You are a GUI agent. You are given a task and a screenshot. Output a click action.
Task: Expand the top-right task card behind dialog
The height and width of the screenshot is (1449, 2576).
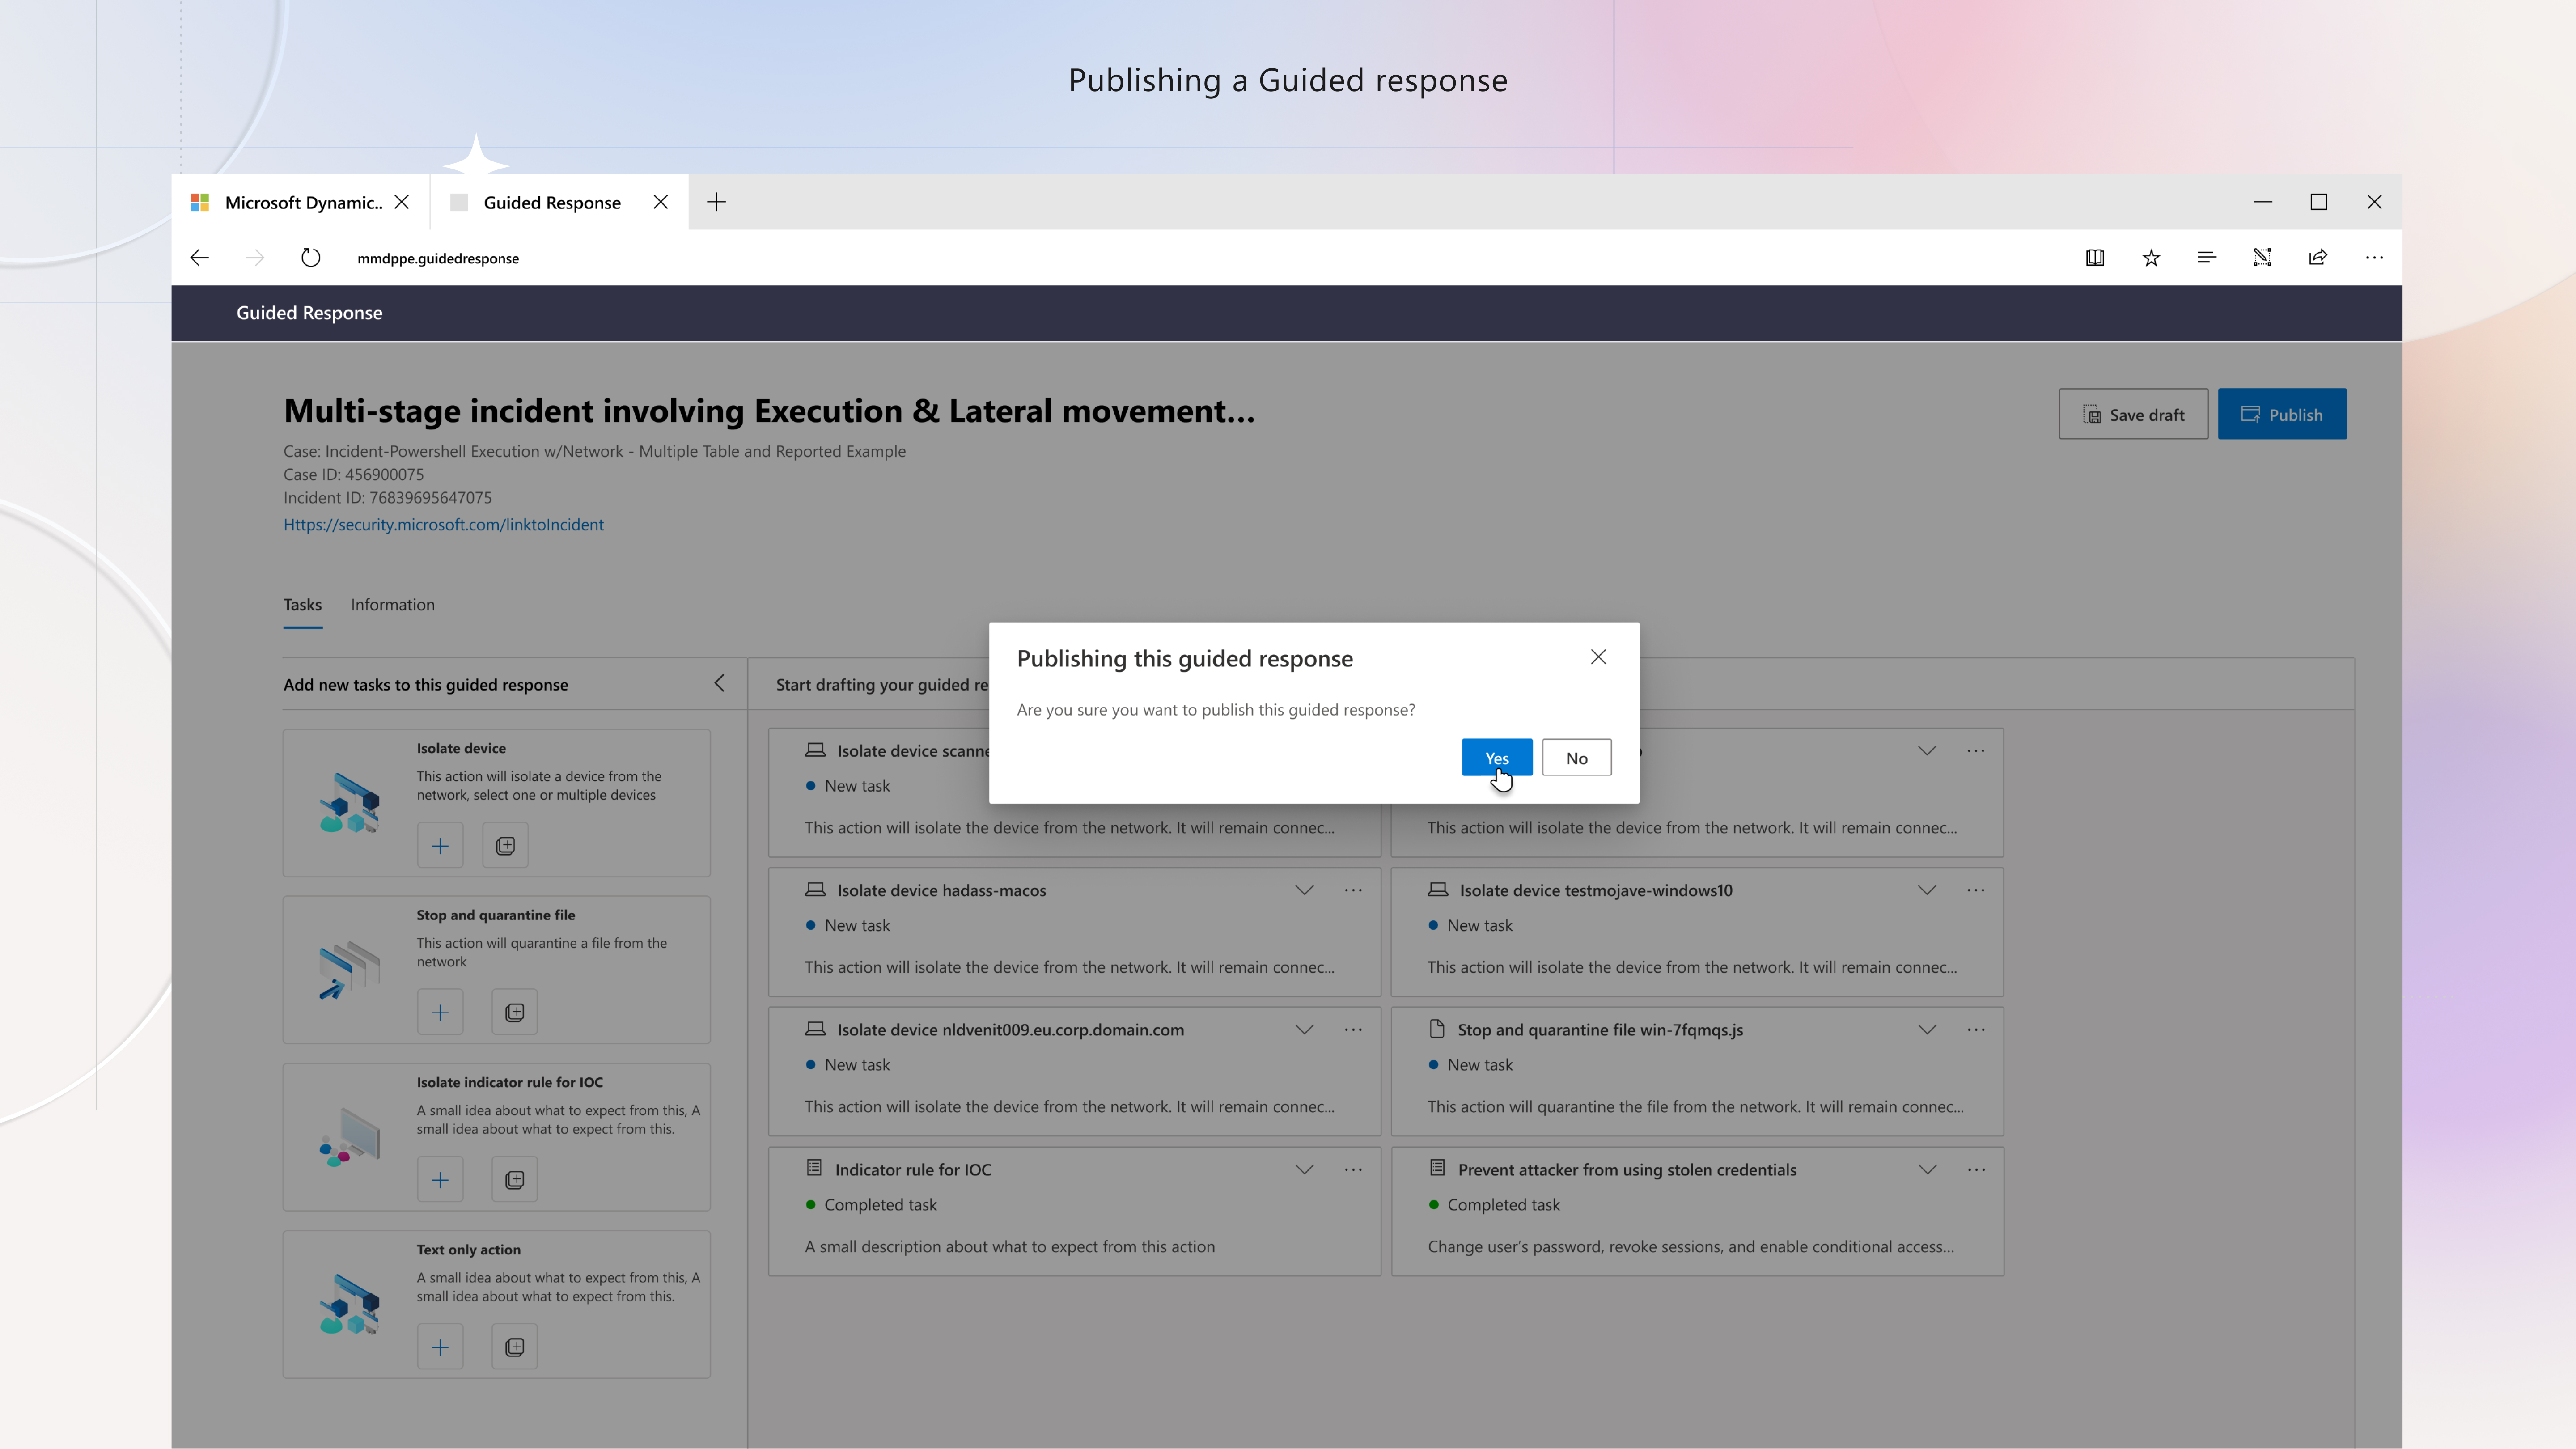point(1927,750)
